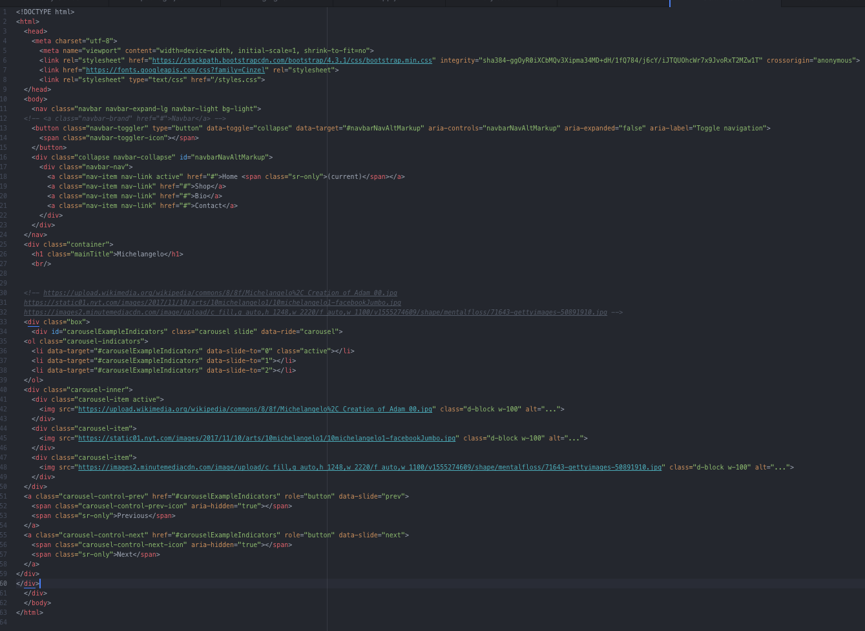Click the "carousel-control-next-icon" class value
The width and height of the screenshot is (865, 631).
[x=132, y=544]
